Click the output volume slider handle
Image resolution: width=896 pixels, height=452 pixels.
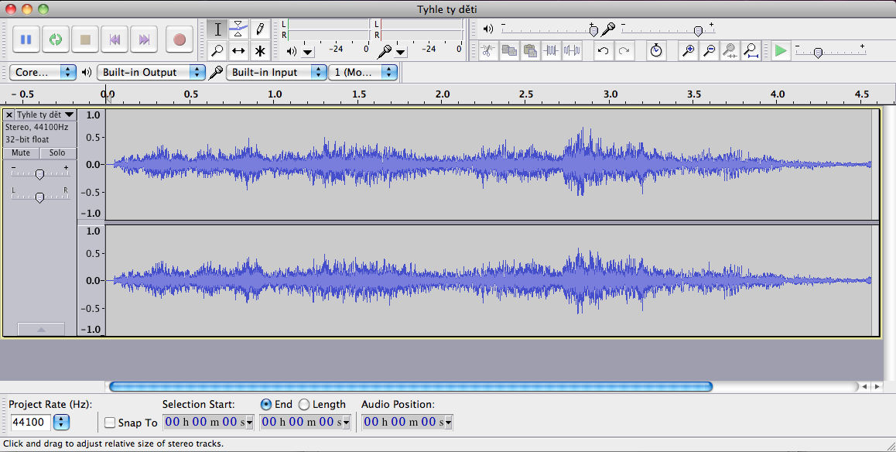click(593, 31)
